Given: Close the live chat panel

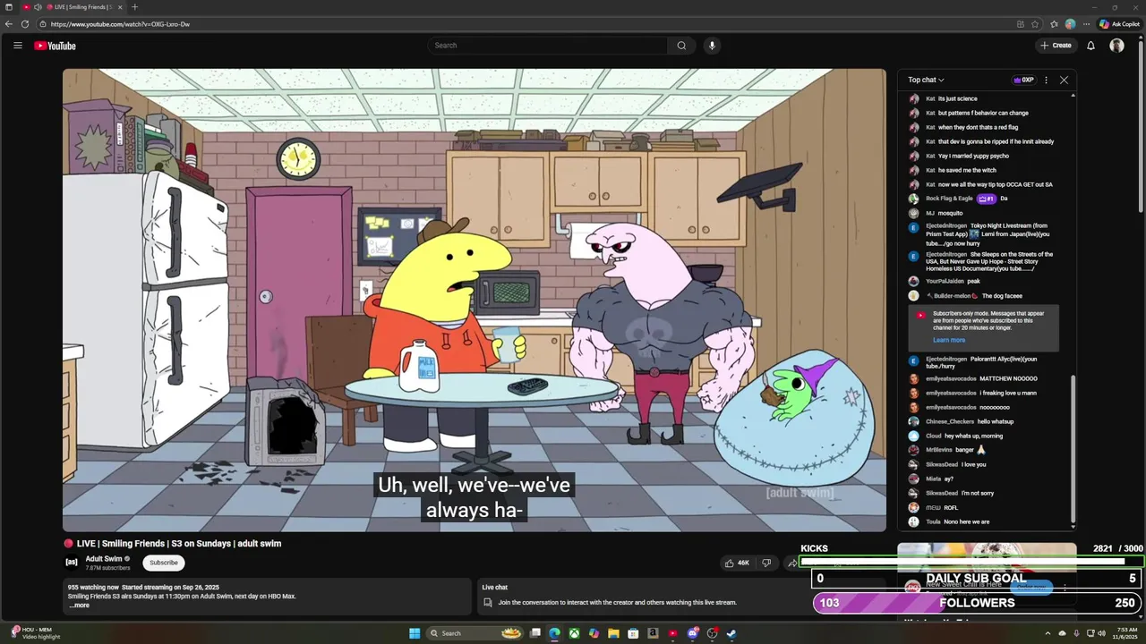Looking at the screenshot, I should 1064,80.
